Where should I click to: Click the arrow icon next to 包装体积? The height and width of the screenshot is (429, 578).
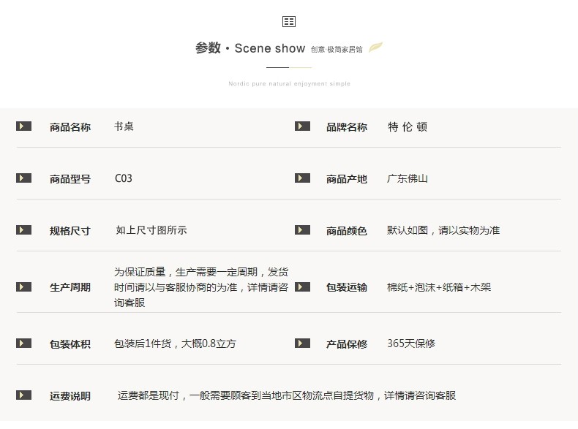(24, 343)
